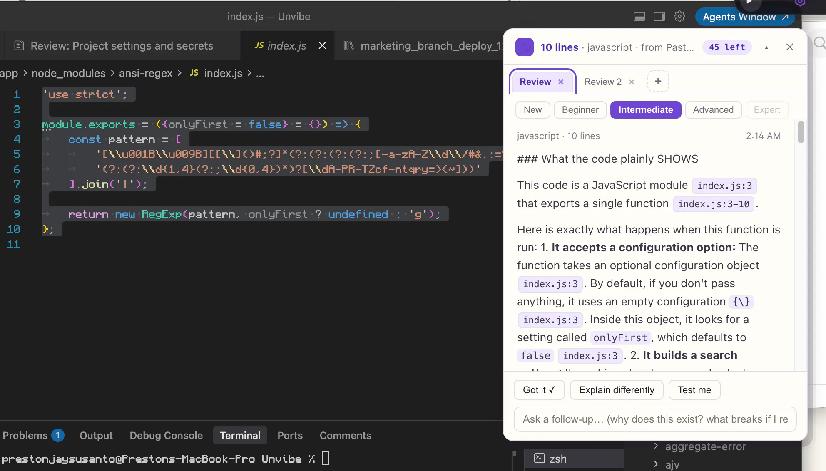Click the Test me button
This screenshot has width=826, height=471.
[x=694, y=390]
